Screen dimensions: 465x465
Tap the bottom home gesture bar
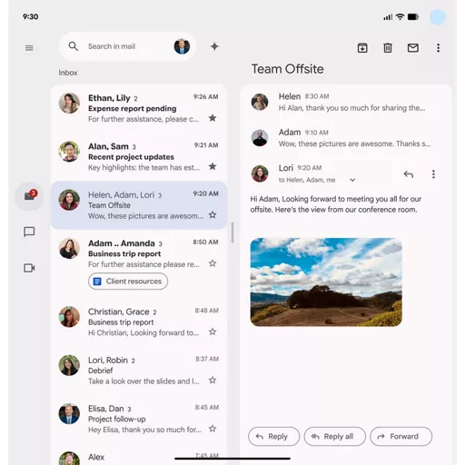232,459
